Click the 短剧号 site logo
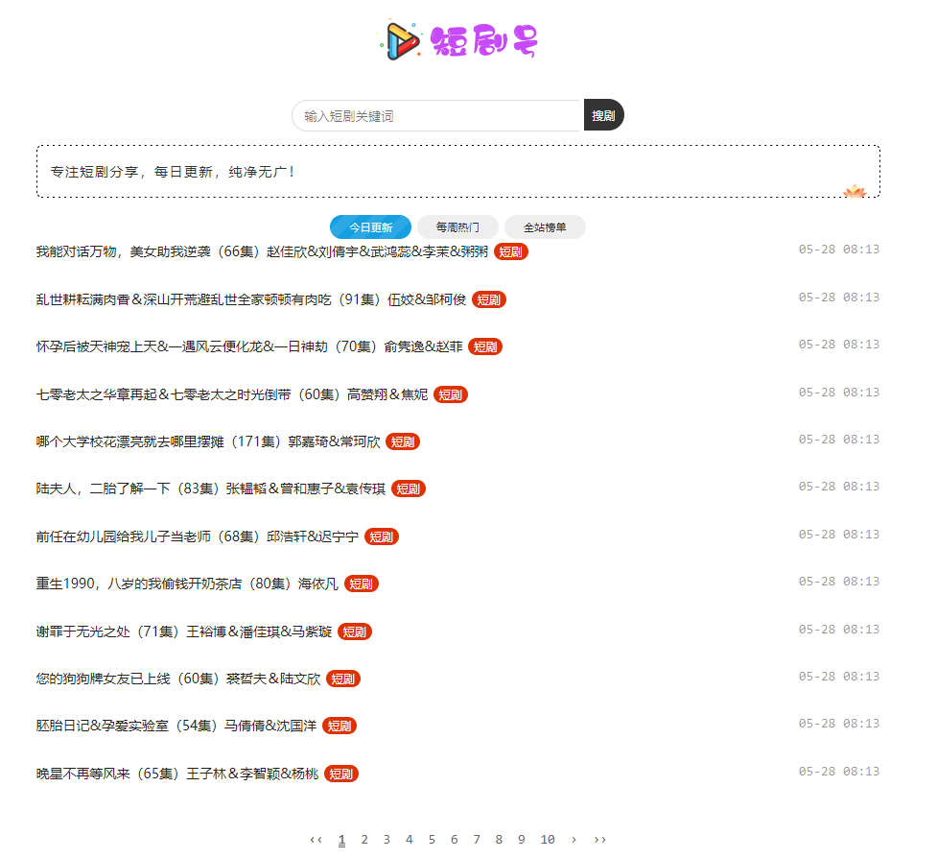 [x=459, y=40]
